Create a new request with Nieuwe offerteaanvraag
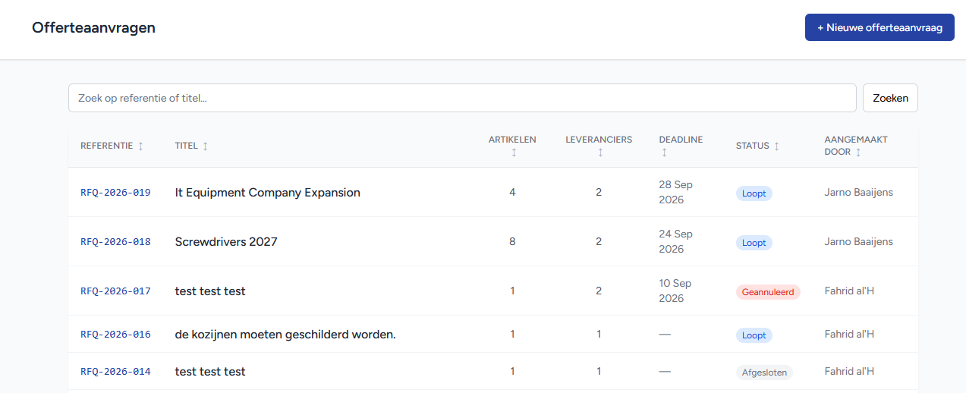The width and height of the screenshot is (966, 393). [x=879, y=27]
